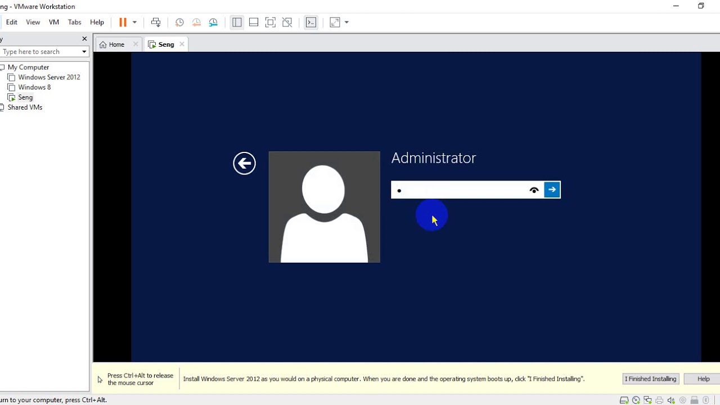Click the hard disk status icon

pyautogui.click(x=624, y=400)
